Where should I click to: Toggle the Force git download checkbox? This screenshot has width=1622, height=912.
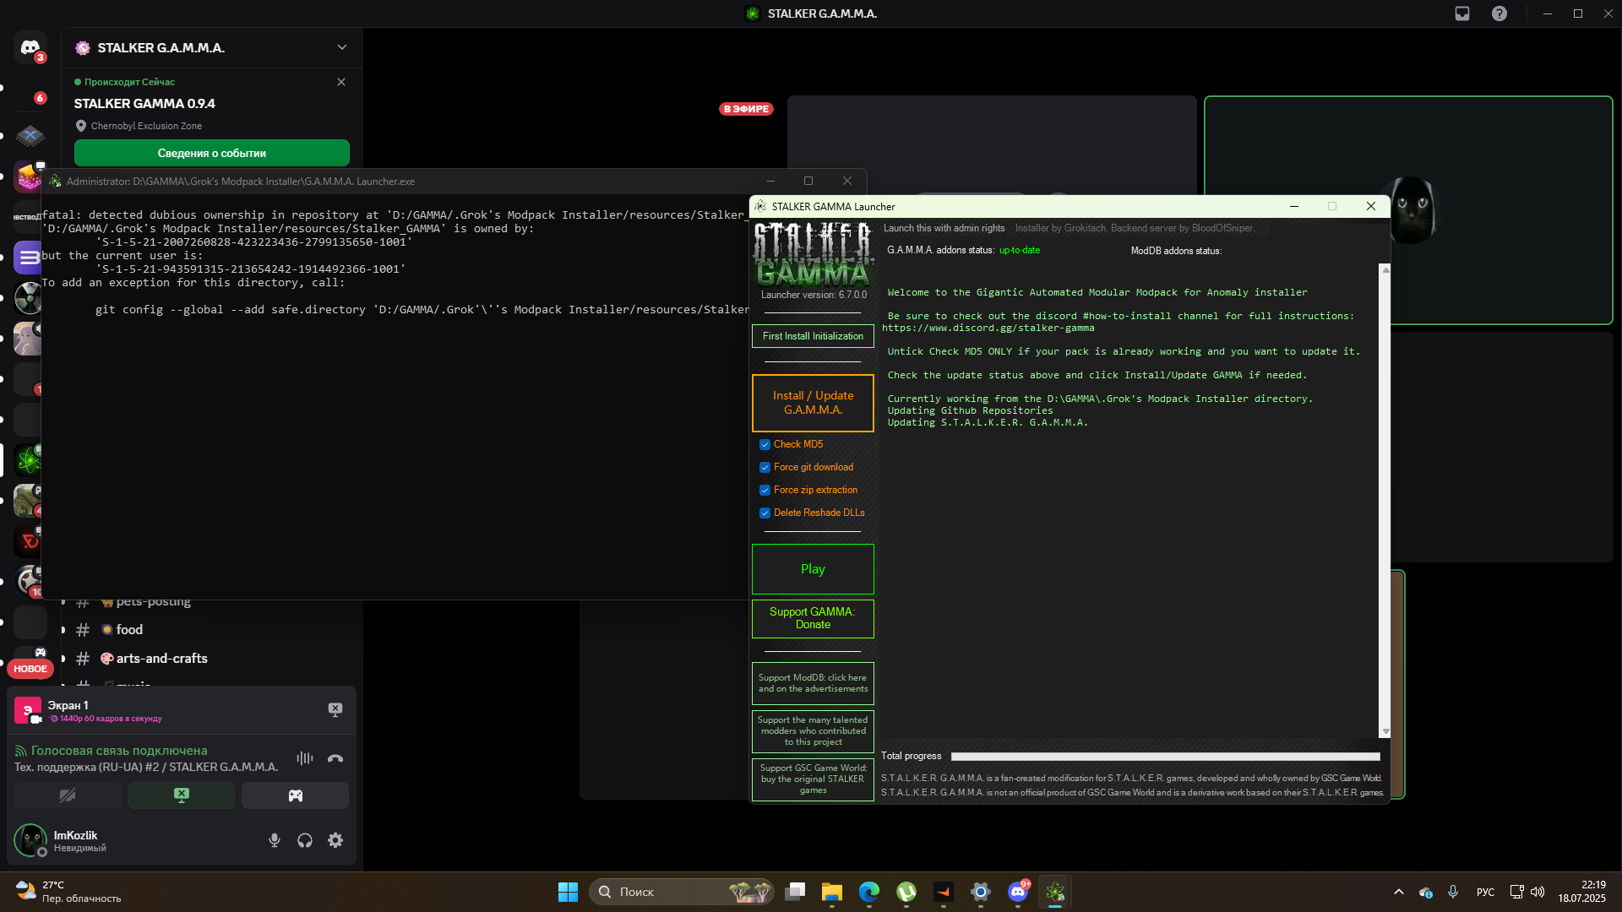[x=765, y=468]
